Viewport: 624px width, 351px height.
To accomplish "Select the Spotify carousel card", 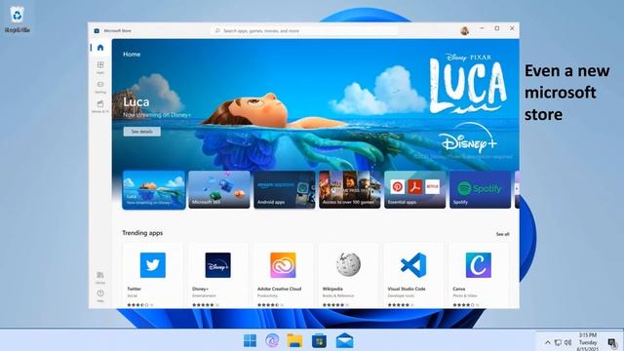I will pos(481,190).
